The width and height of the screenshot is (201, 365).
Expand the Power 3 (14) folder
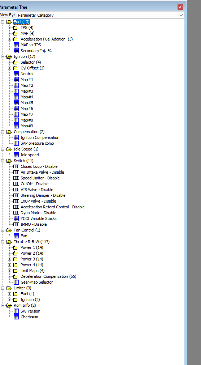point(9,259)
